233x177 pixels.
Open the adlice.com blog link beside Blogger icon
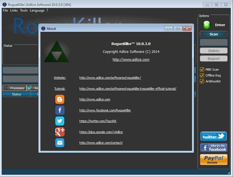[95, 99]
